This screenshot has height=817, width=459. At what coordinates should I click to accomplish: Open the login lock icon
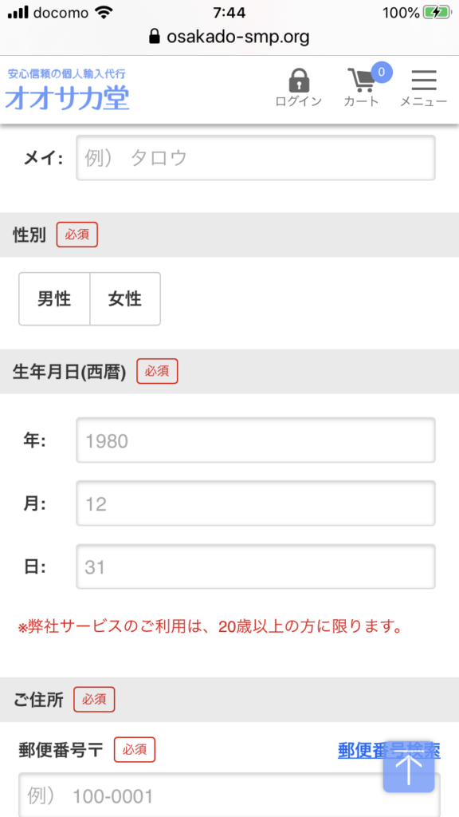(x=299, y=81)
